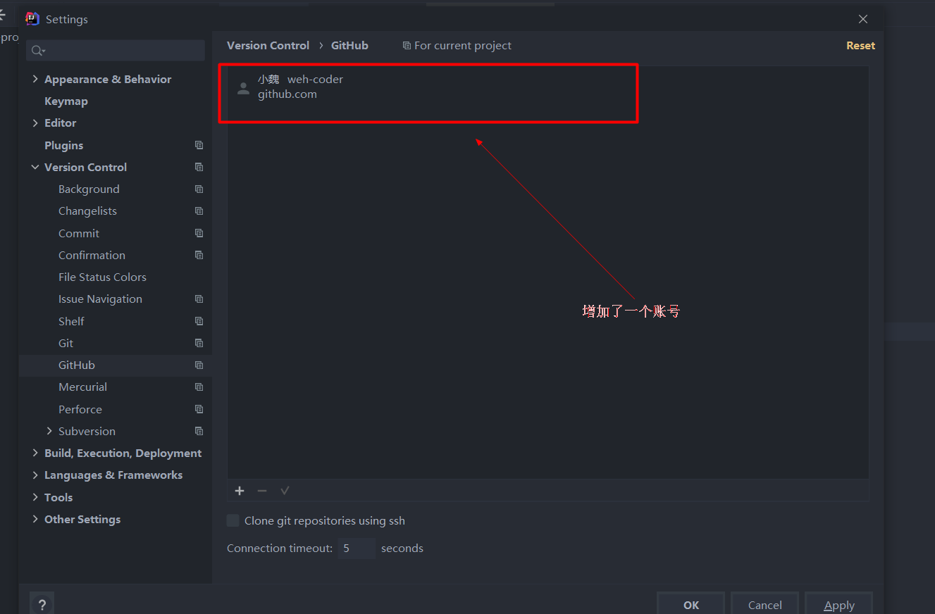Click the project-level icon beside Changelists
The image size is (935, 614).
pyautogui.click(x=199, y=211)
